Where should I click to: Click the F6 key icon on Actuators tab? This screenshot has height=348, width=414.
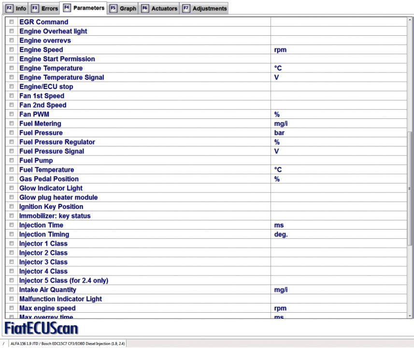tap(145, 8)
